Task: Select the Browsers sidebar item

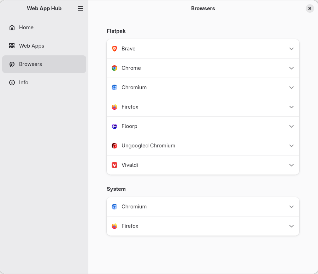Action: click(x=30, y=64)
